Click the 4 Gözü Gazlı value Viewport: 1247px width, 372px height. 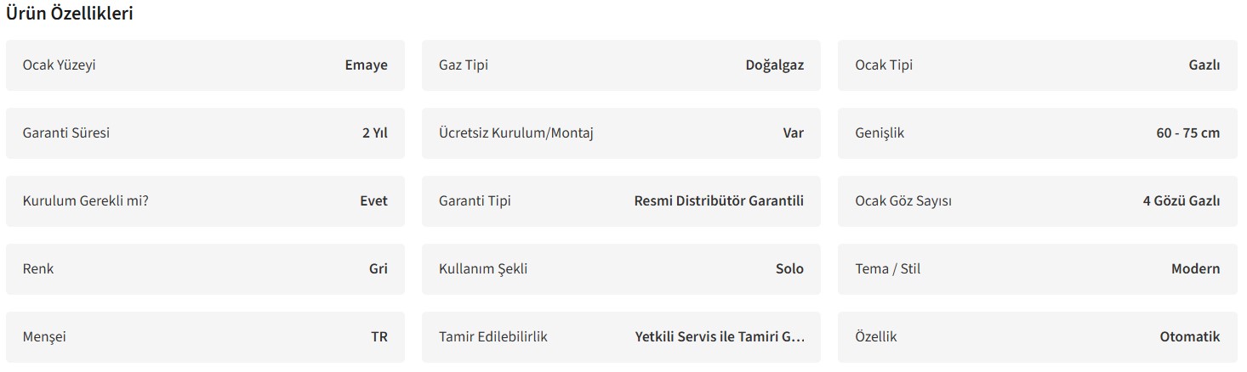click(1181, 201)
